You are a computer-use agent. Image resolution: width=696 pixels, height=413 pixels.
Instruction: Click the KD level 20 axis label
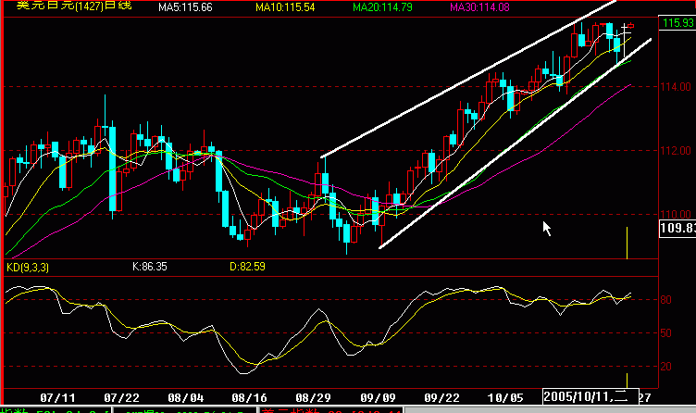tap(665, 367)
